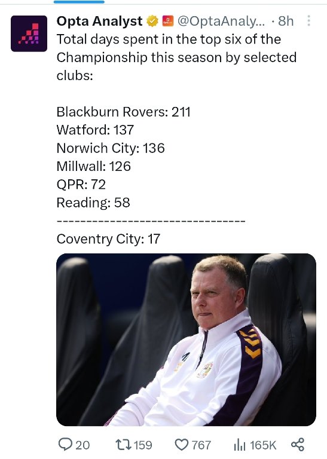Click the 767 likes count

(x=201, y=445)
